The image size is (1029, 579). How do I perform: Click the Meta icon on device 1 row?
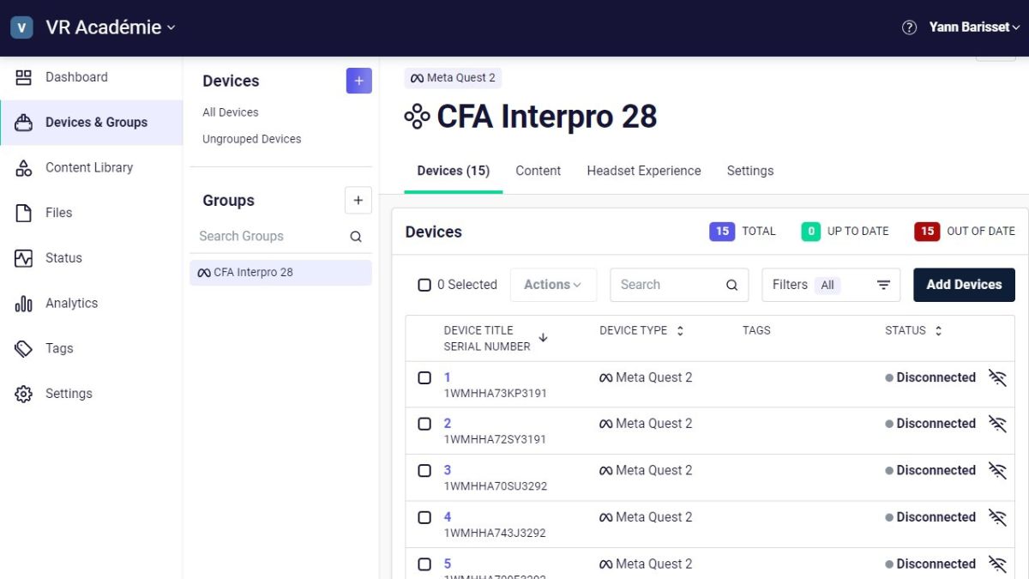(x=605, y=377)
